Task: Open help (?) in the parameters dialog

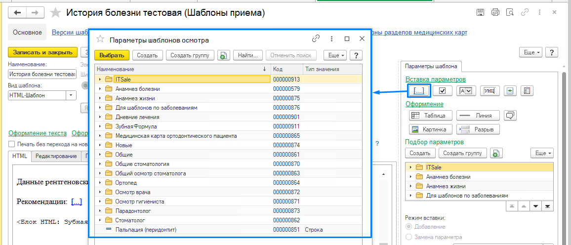Action: (356, 55)
